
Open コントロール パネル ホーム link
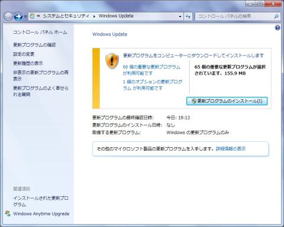point(40,32)
